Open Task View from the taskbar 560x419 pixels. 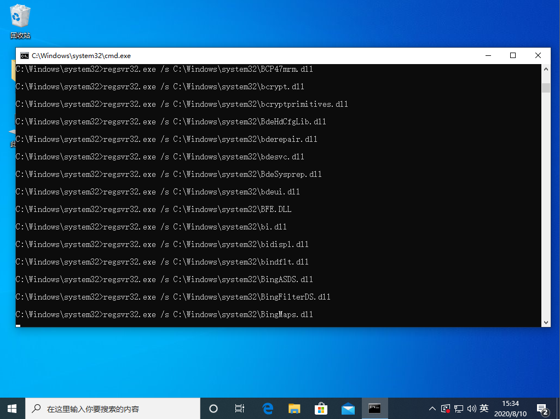click(239, 409)
